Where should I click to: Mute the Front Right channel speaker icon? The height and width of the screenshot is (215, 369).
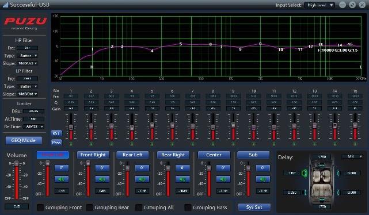(x=102, y=179)
